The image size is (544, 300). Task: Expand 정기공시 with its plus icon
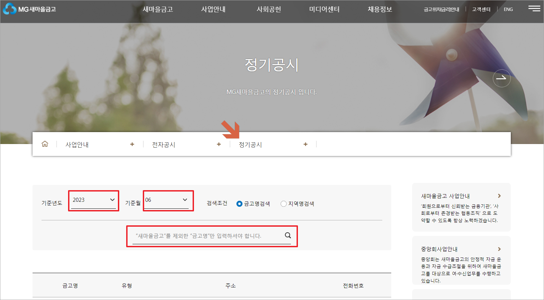(306, 144)
